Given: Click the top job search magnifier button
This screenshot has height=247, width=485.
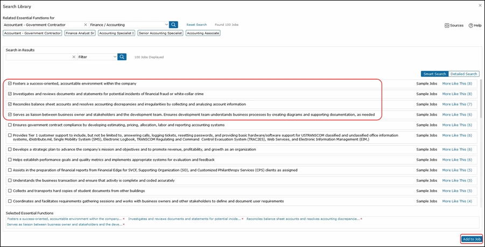Looking at the screenshot, I should pyautogui.click(x=173, y=25).
